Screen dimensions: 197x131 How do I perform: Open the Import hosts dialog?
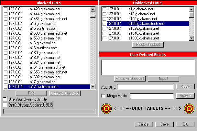[163, 79]
